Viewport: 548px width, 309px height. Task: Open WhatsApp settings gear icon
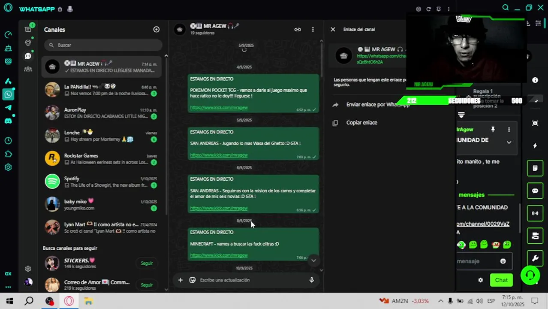pos(28,269)
